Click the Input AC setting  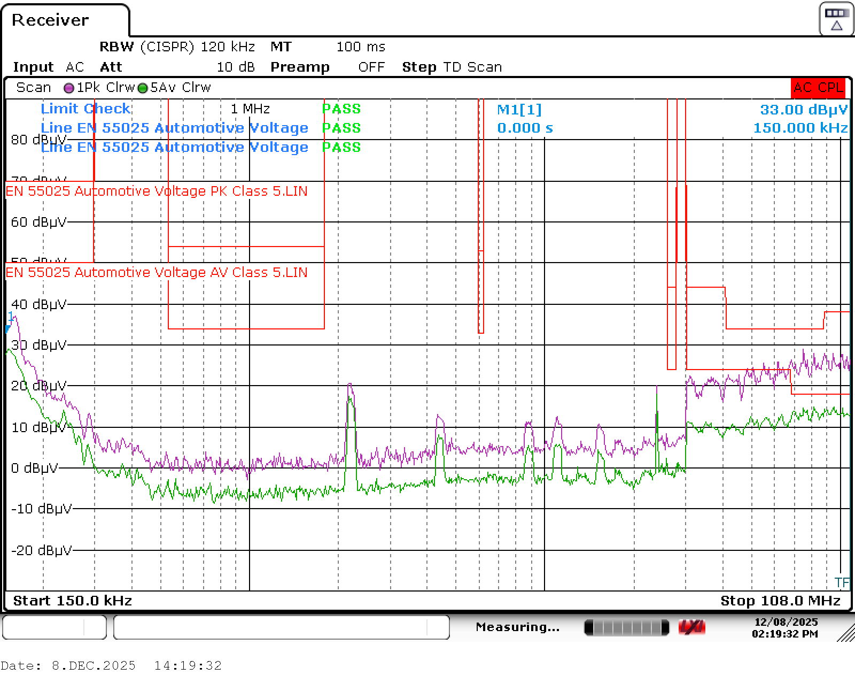coord(49,67)
